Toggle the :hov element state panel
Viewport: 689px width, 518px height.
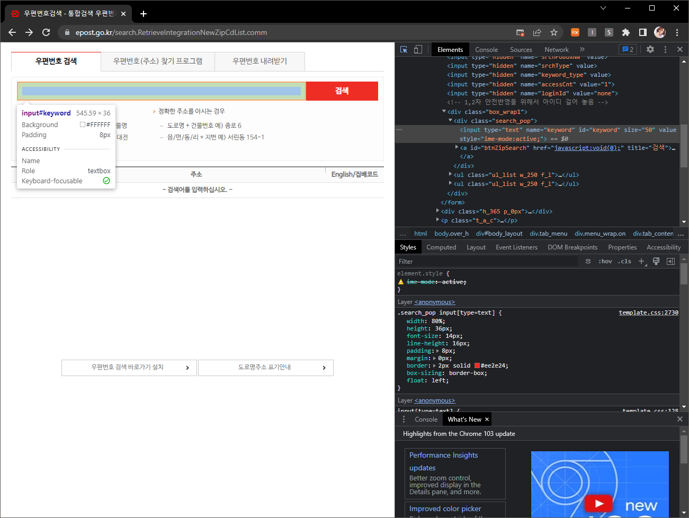(605, 261)
